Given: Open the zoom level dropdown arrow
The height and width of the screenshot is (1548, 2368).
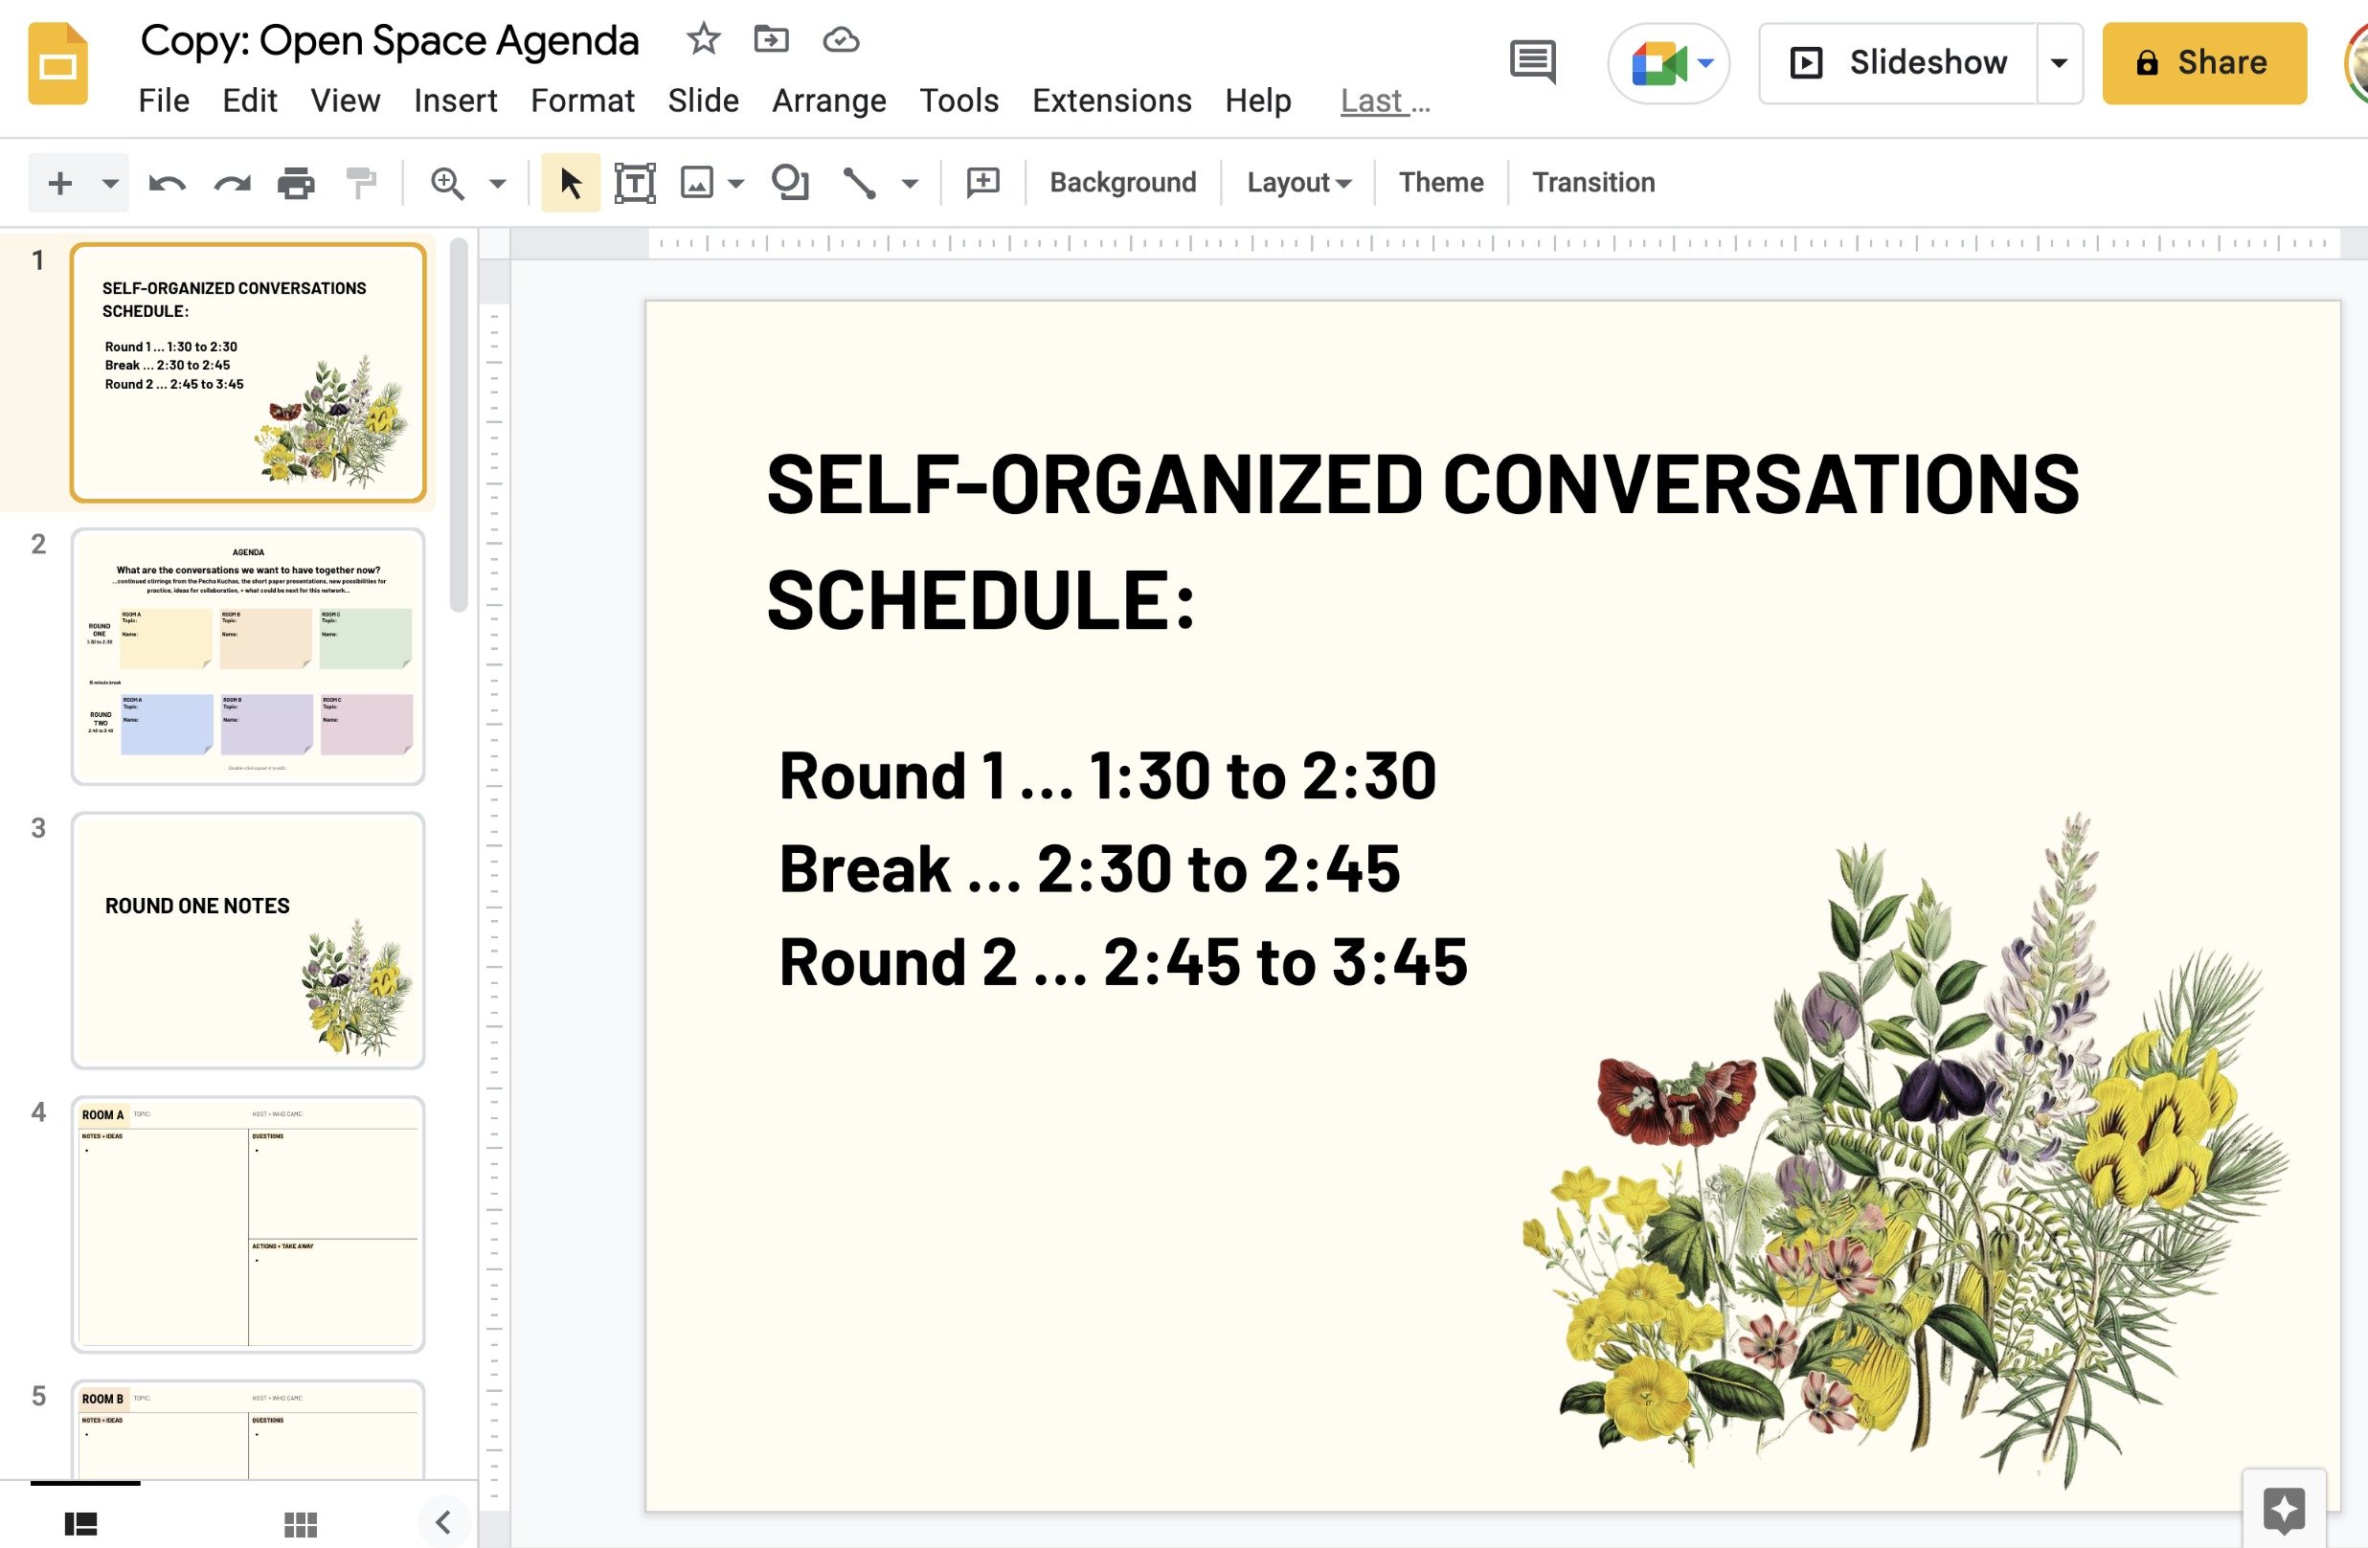Looking at the screenshot, I should pos(498,183).
